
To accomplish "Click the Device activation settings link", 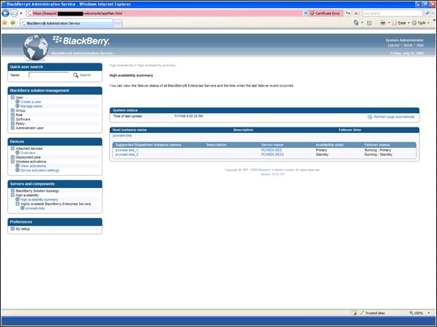I will pyautogui.click(x=40, y=170).
